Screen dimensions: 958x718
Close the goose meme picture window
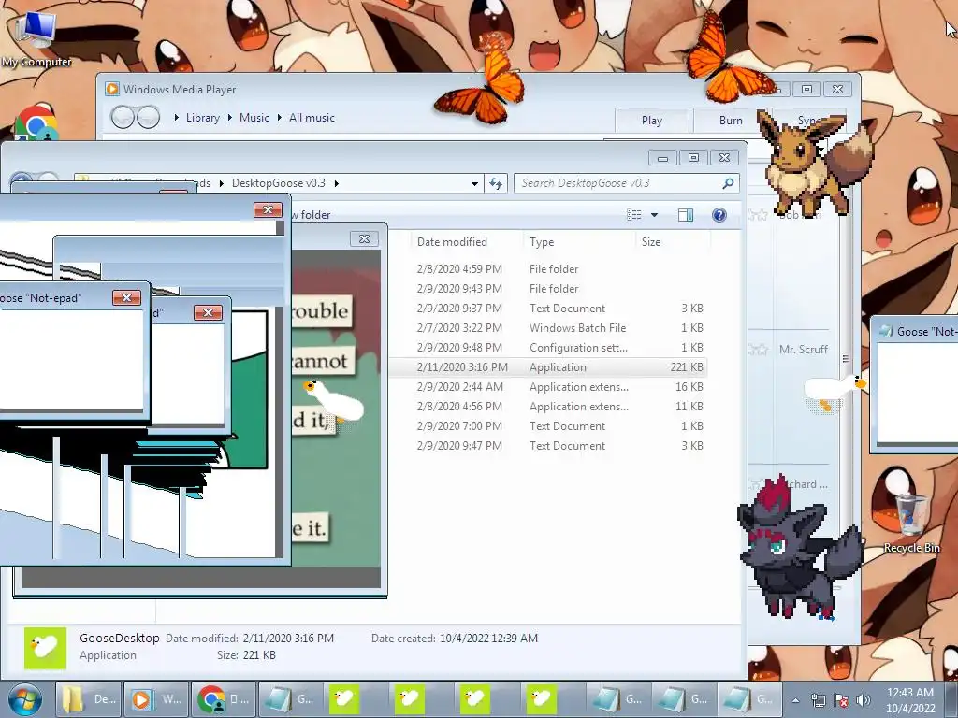(364, 238)
